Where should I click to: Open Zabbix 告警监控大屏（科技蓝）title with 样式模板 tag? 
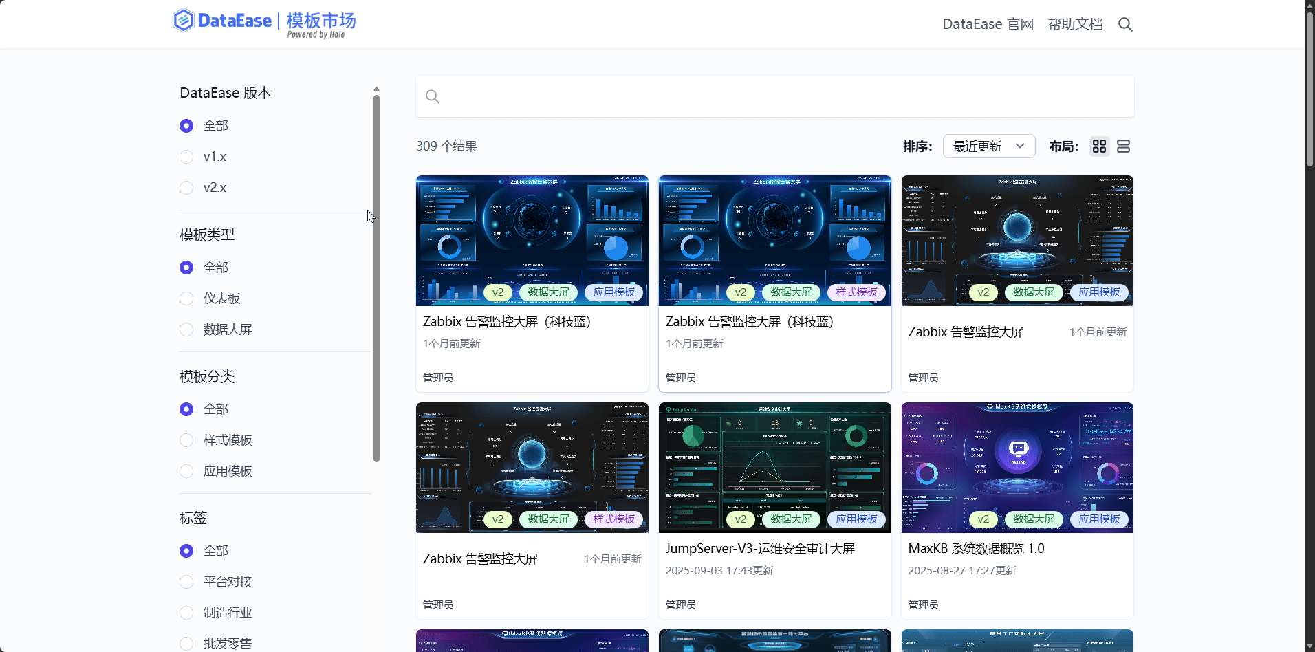pyautogui.click(x=750, y=322)
